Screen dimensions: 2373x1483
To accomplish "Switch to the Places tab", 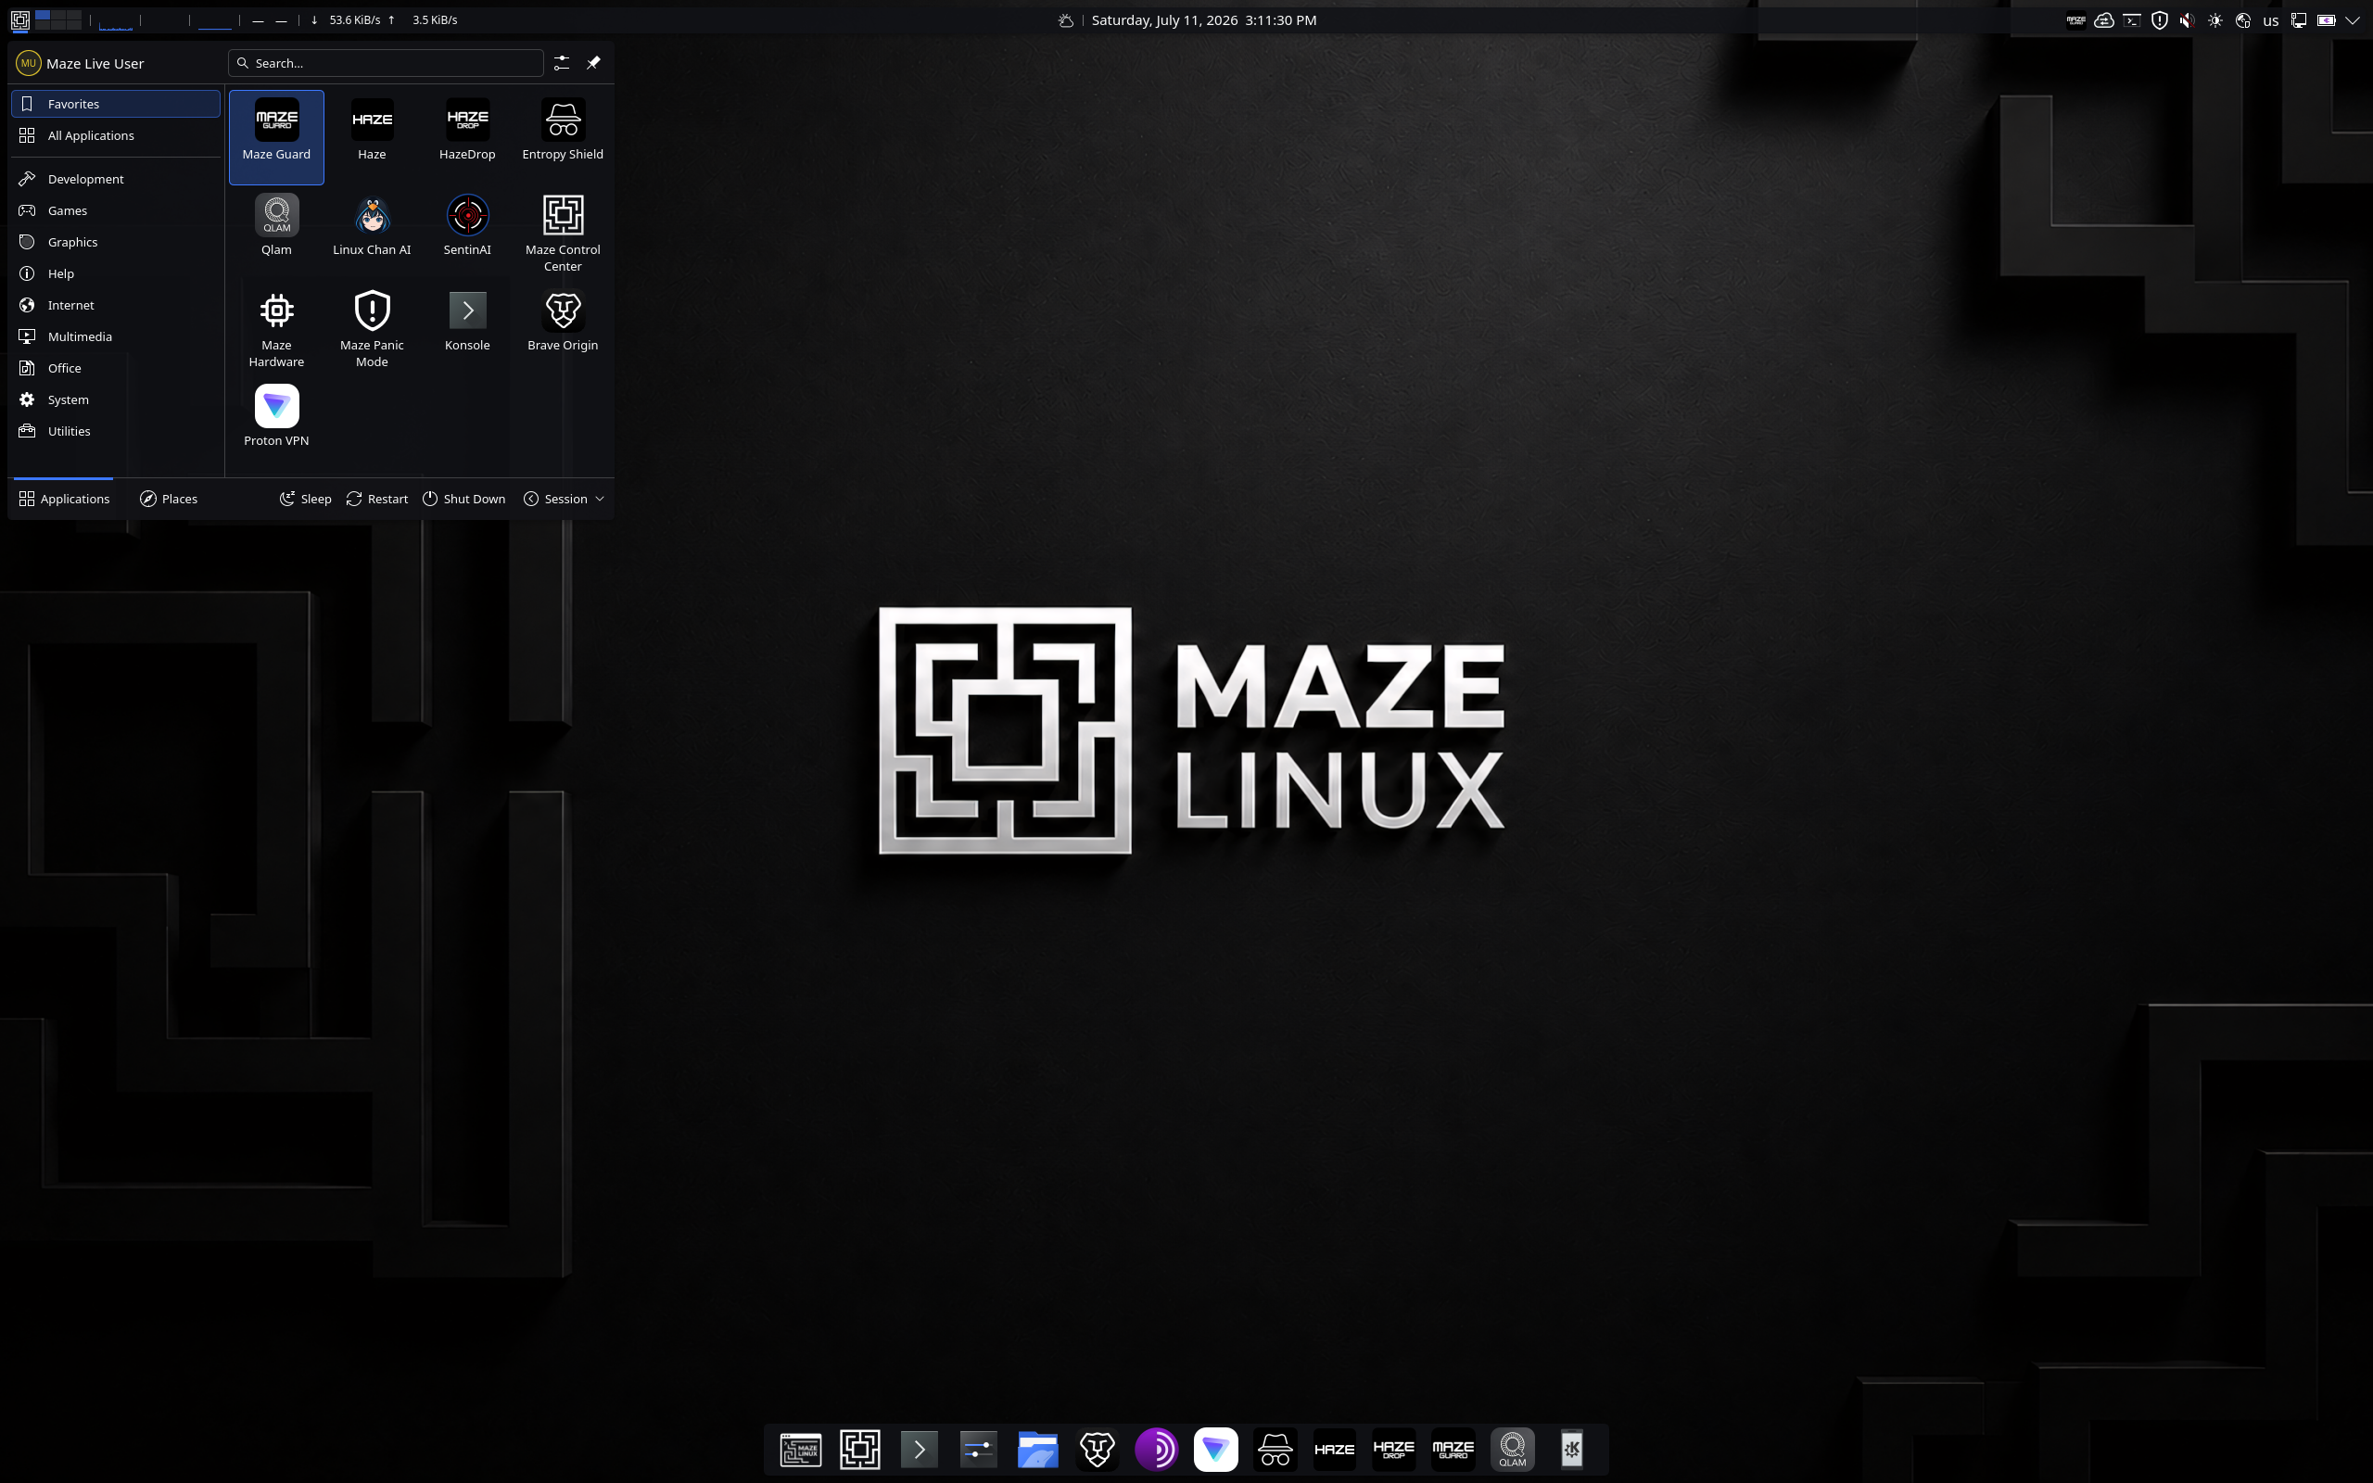I will pos(169,499).
